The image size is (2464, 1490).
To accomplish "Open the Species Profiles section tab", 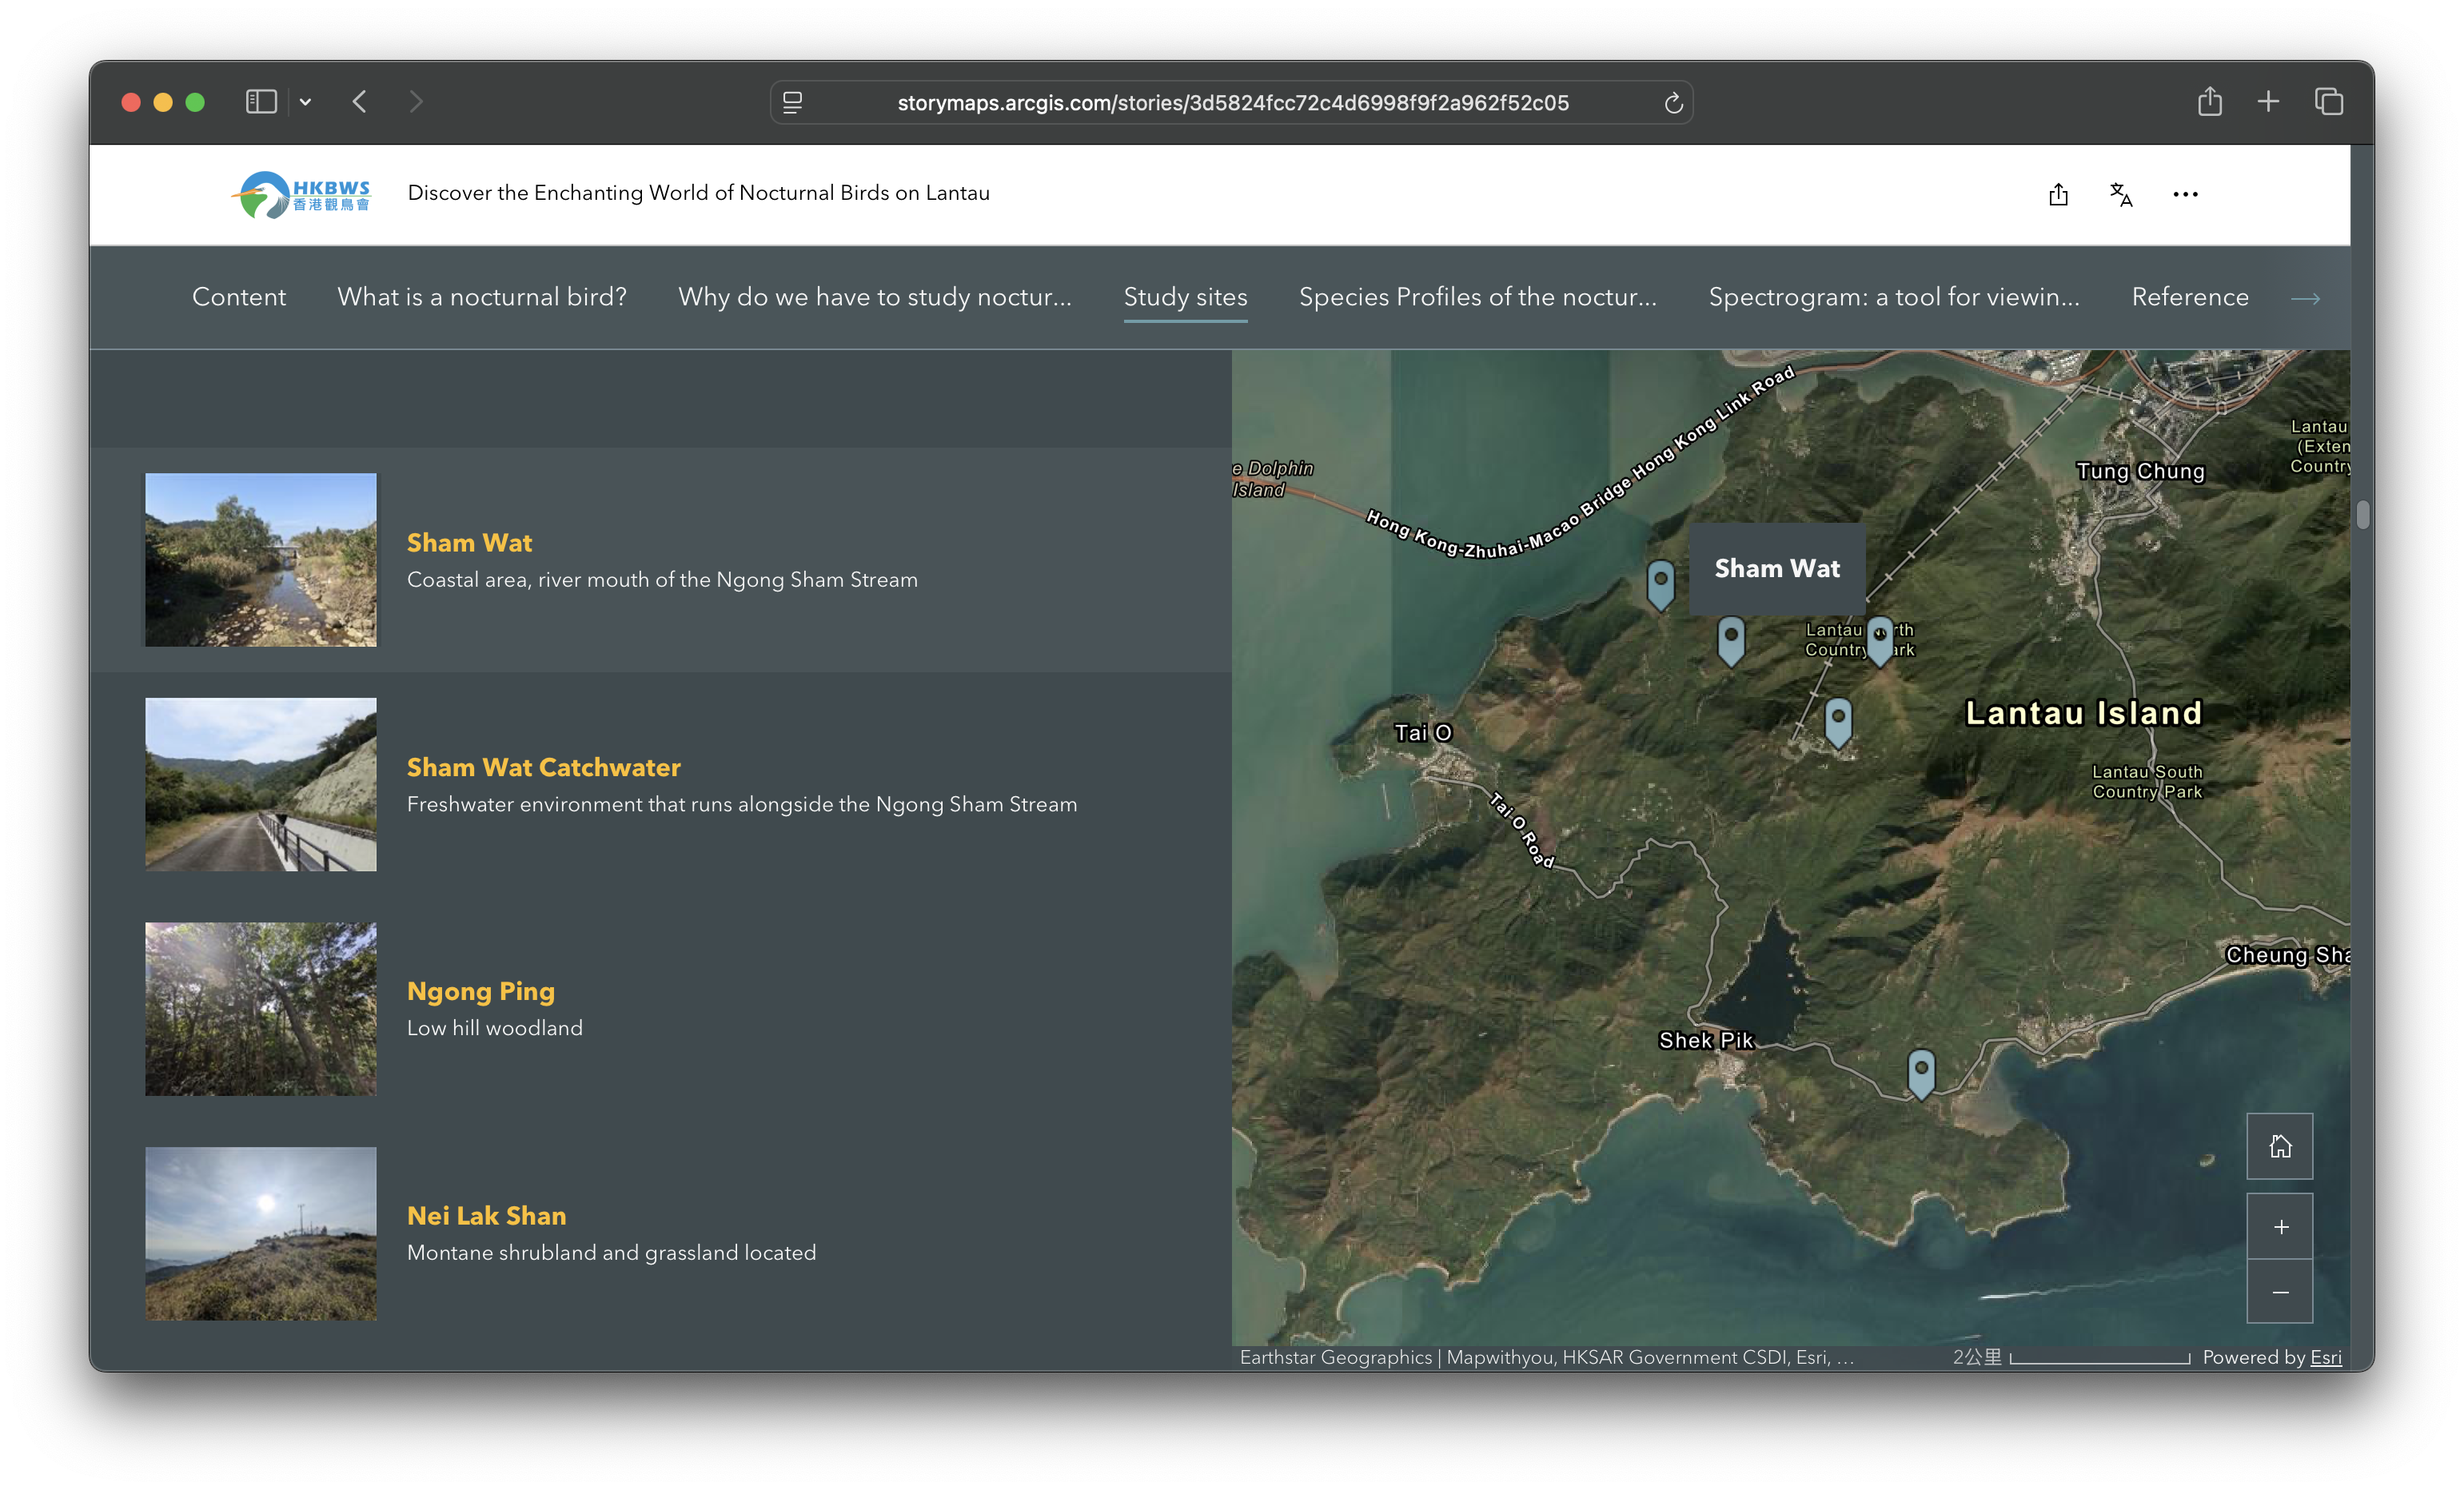I will click(1477, 297).
